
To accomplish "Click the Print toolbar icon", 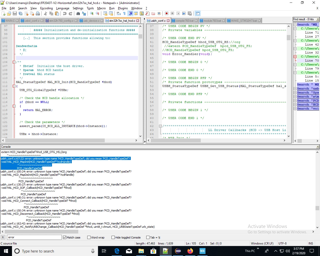I will [38, 13].
